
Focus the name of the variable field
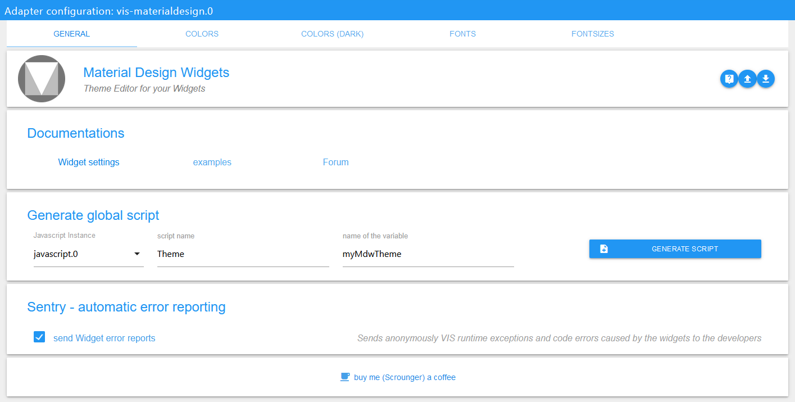pos(428,254)
